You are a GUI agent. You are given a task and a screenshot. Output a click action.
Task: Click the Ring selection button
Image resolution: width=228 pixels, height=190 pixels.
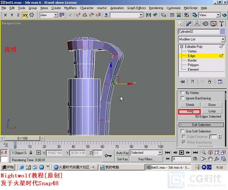click(190, 111)
